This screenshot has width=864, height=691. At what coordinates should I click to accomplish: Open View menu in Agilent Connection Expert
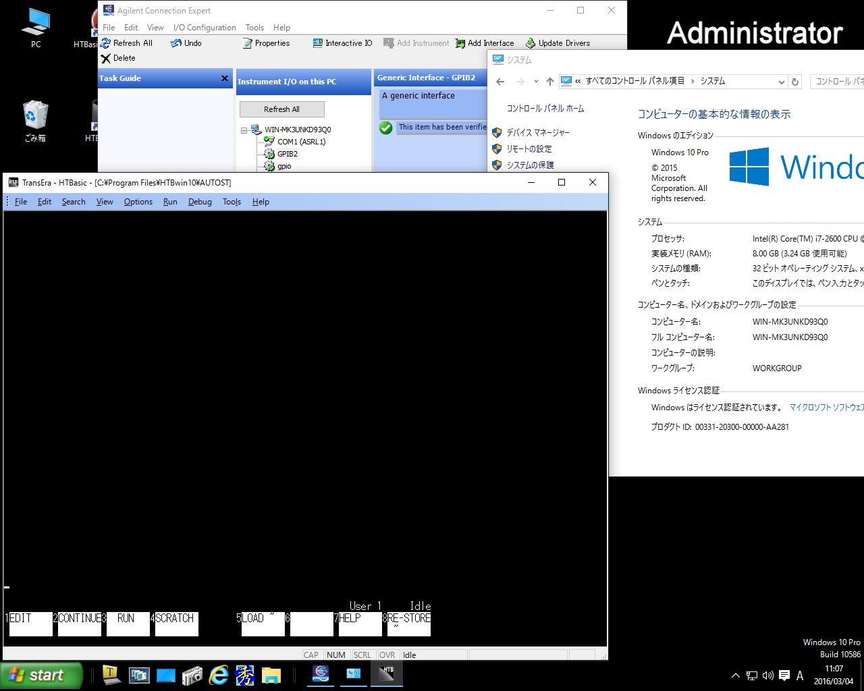point(155,28)
